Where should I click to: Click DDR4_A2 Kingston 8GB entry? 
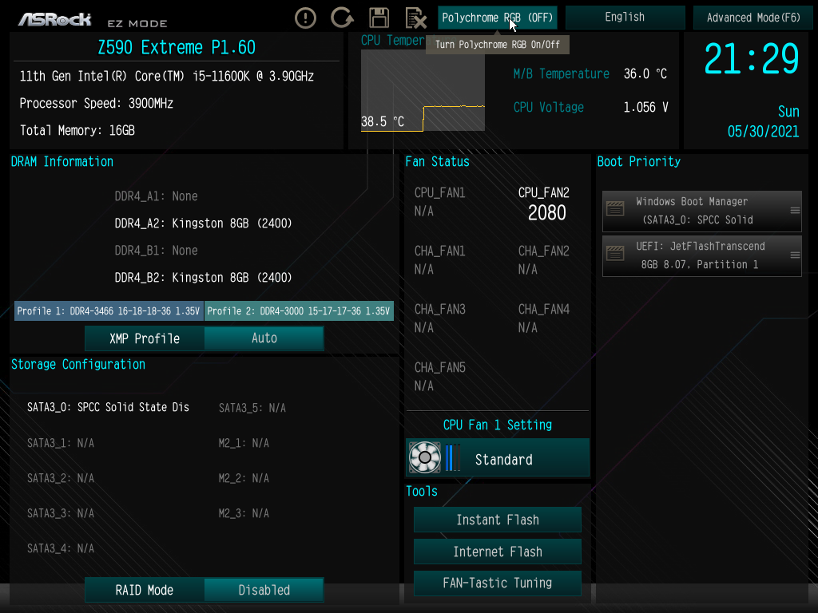coord(204,223)
